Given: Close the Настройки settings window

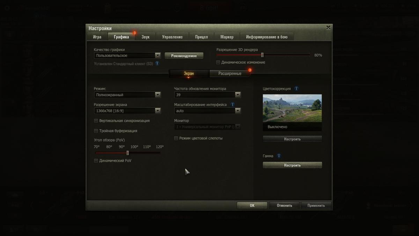Looking at the screenshot, I should (x=328, y=27).
